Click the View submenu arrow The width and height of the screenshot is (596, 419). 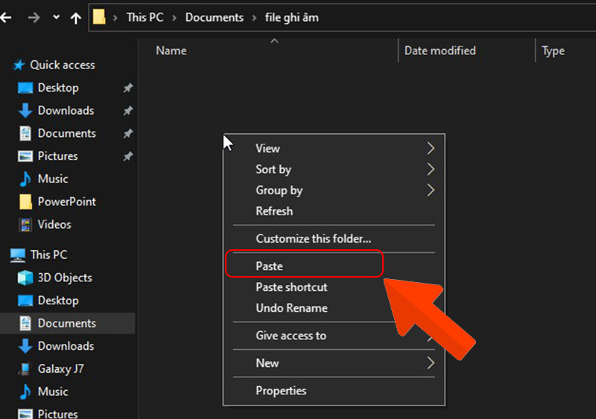(x=431, y=149)
